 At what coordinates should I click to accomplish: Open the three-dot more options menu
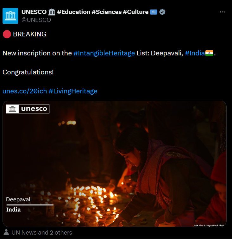(x=223, y=12)
